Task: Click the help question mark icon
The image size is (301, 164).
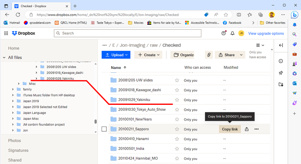Action: [x=224, y=33]
